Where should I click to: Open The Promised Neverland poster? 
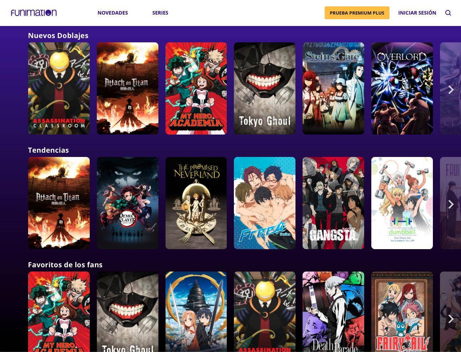(x=196, y=203)
